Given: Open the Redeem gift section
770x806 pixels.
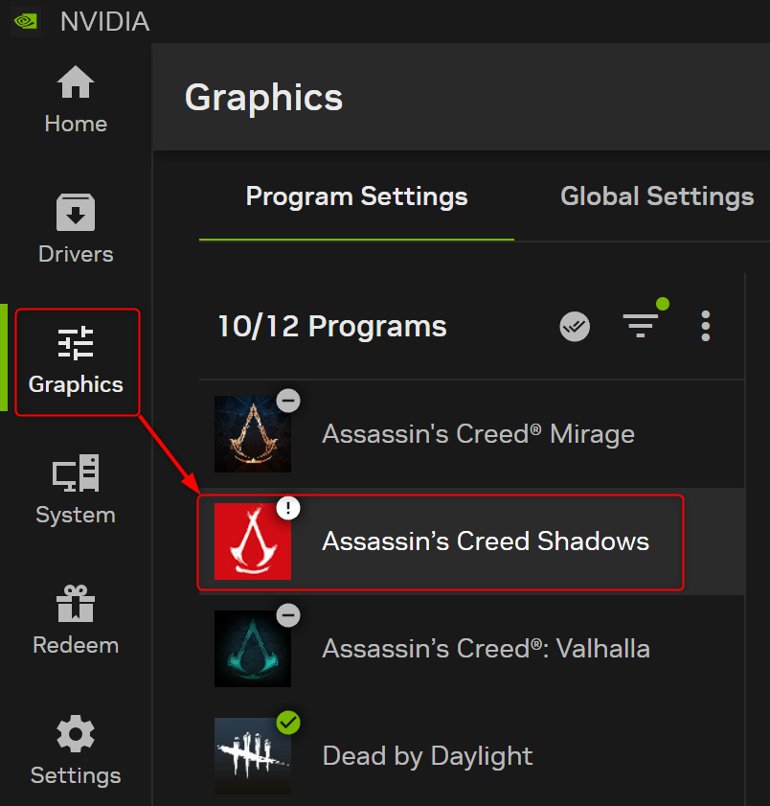Looking at the screenshot, I should (76, 621).
